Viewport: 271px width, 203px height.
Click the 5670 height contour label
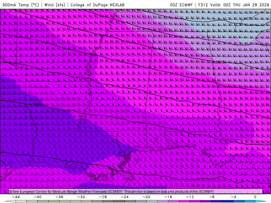point(220,62)
